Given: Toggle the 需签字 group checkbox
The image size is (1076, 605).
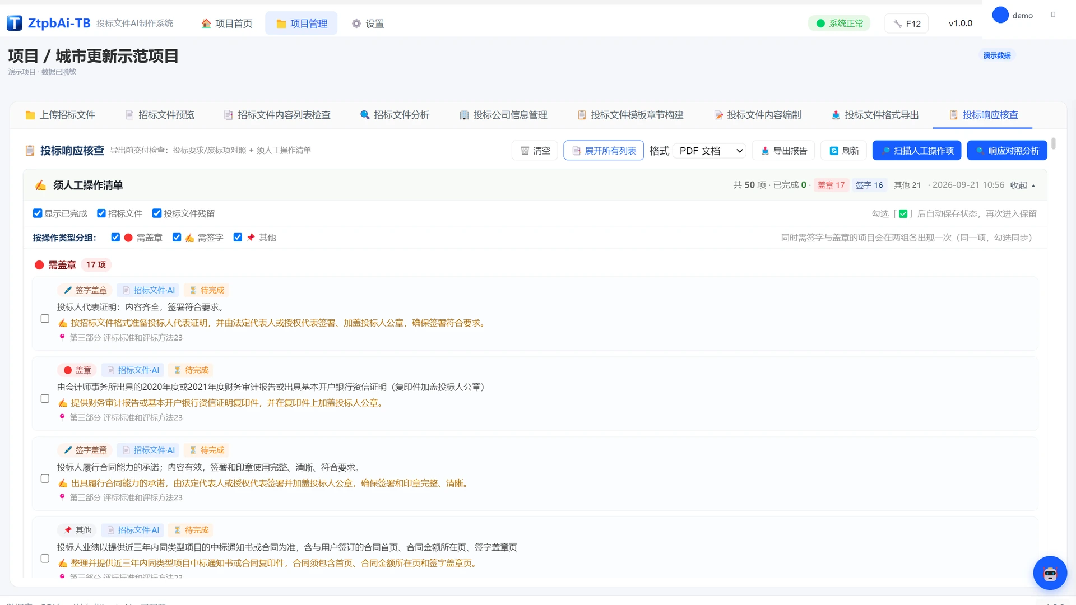Looking at the screenshot, I should click(177, 238).
